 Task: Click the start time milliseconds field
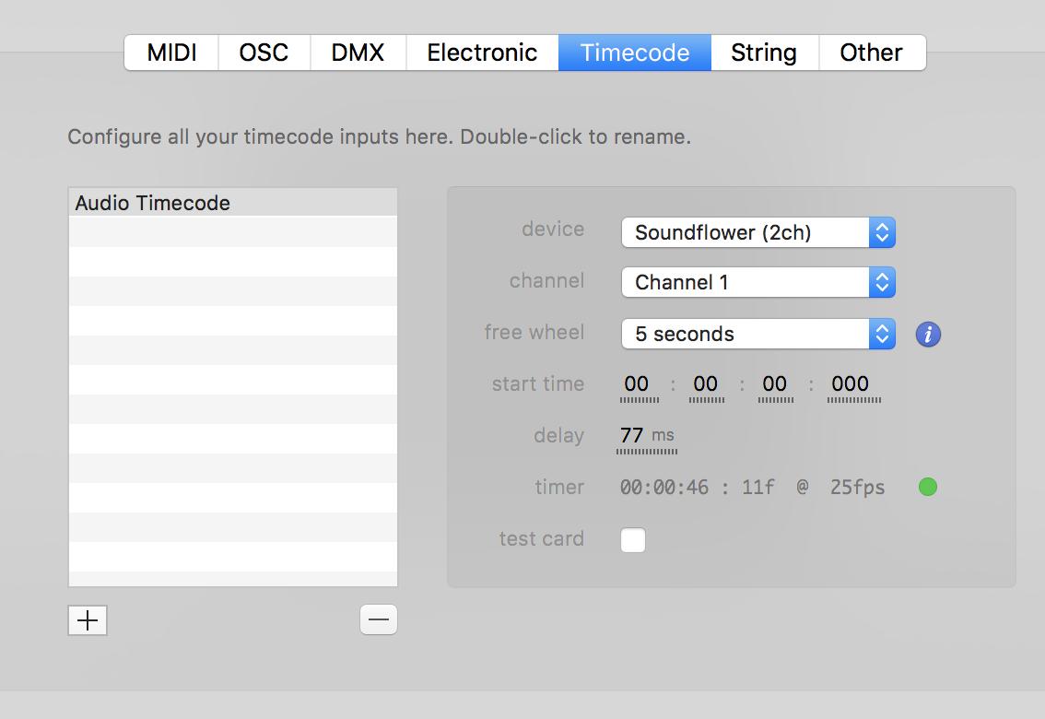(851, 384)
